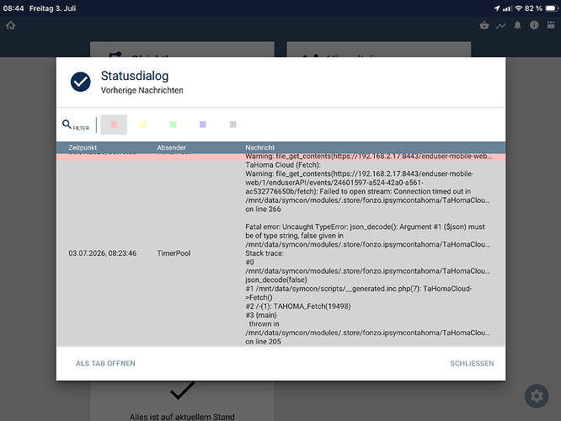Click the filter search magnifier icon

click(67, 124)
